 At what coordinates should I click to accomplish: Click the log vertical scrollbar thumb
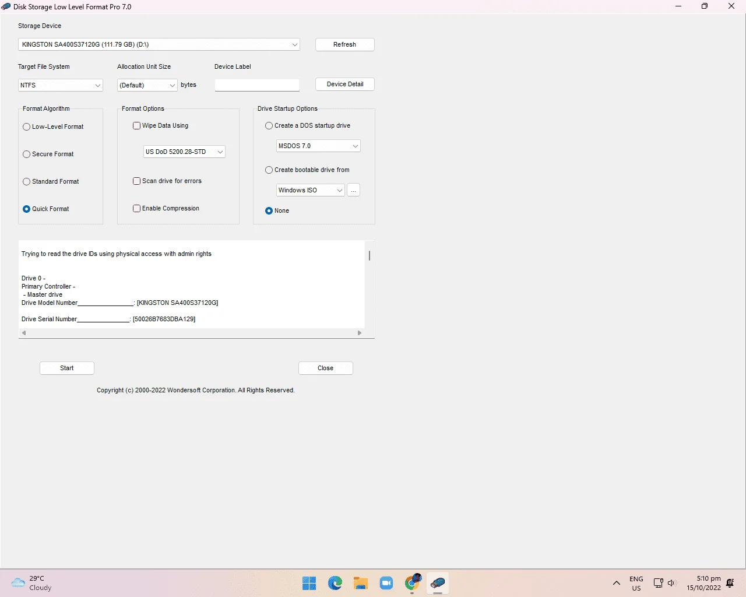click(x=370, y=255)
